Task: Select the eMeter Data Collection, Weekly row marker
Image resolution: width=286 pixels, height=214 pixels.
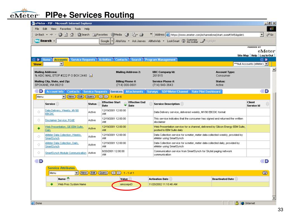Action: click(39, 136)
